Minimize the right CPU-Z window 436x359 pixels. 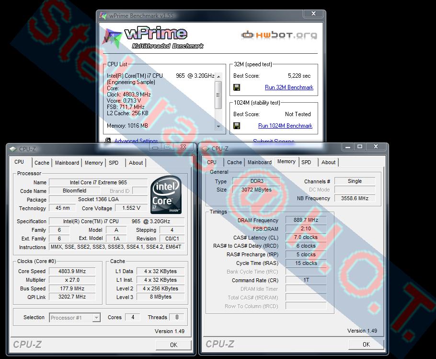pyautogui.click(x=347, y=146)
